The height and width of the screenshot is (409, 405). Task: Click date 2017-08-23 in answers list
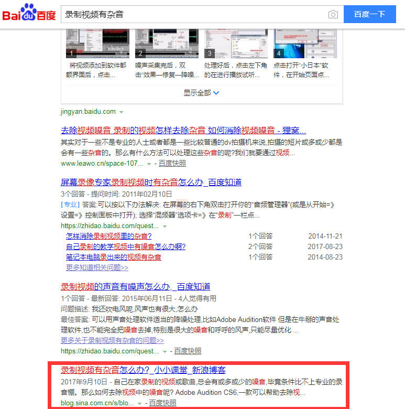[x=325, y=246]
